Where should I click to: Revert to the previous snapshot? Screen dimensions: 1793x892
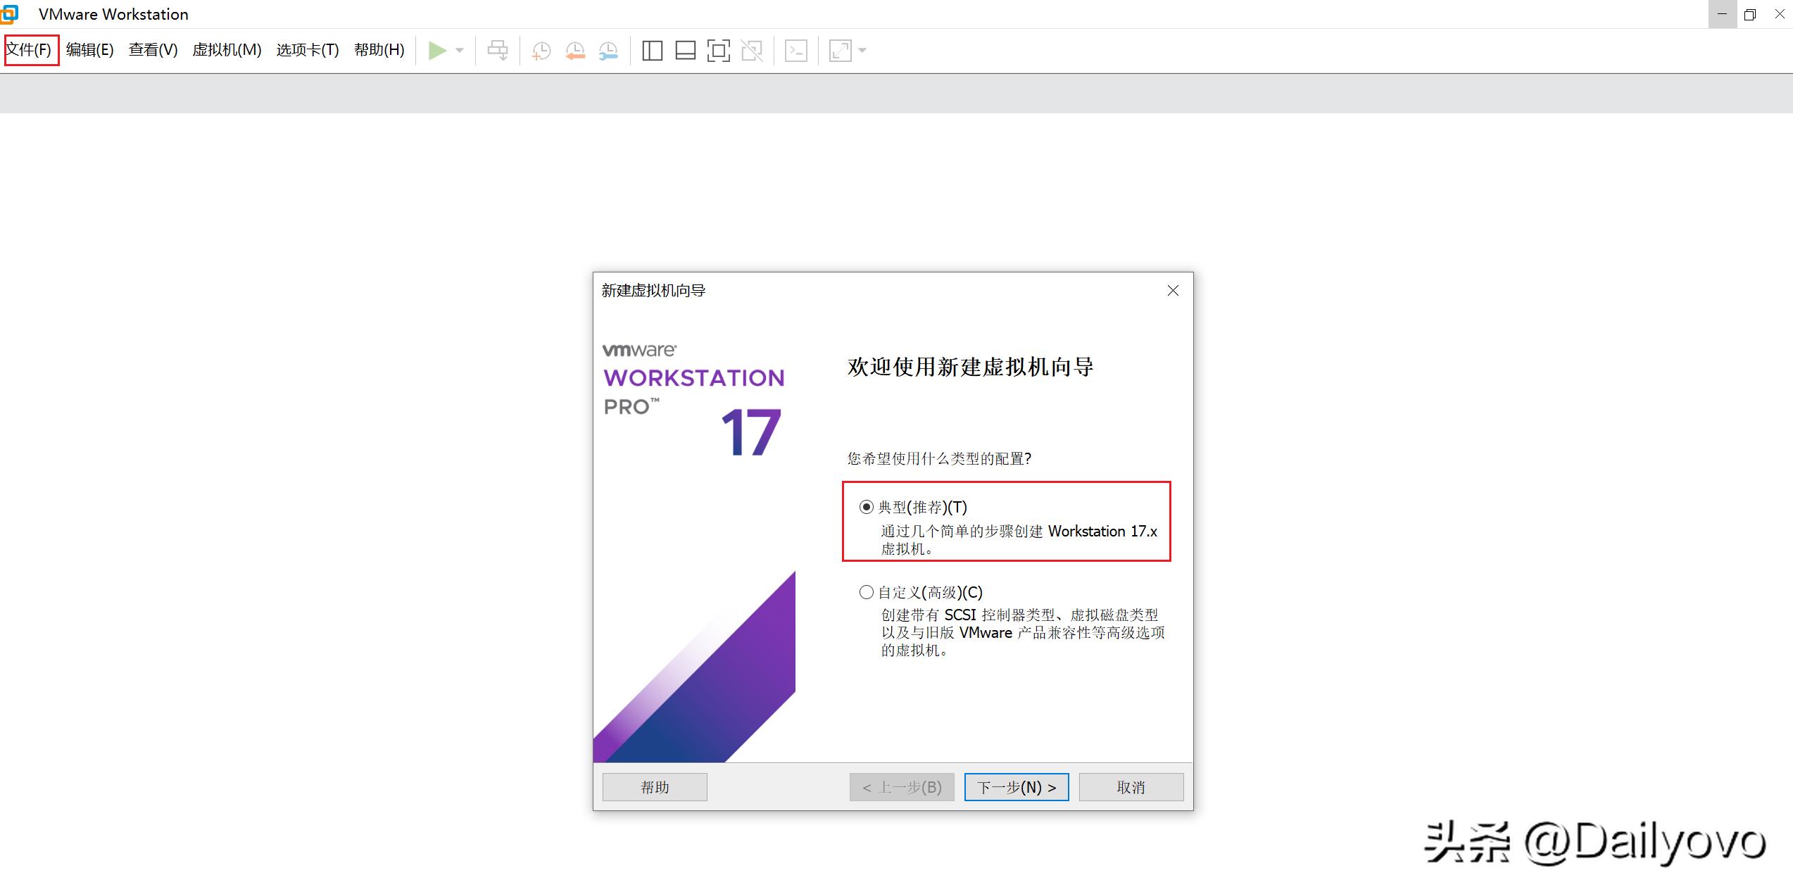click(574, 50)
